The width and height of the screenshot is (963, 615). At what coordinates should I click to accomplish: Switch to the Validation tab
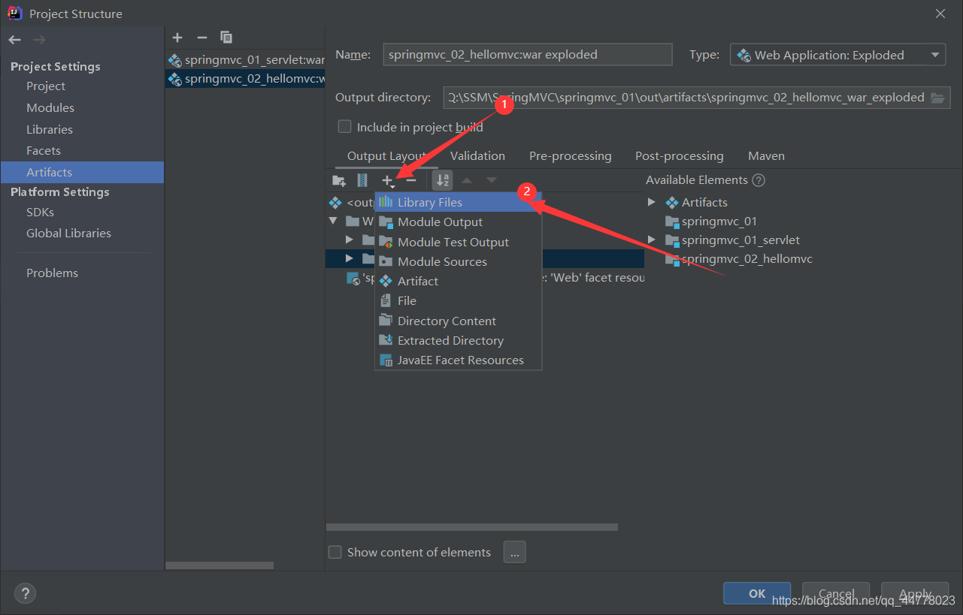(477, 156)
